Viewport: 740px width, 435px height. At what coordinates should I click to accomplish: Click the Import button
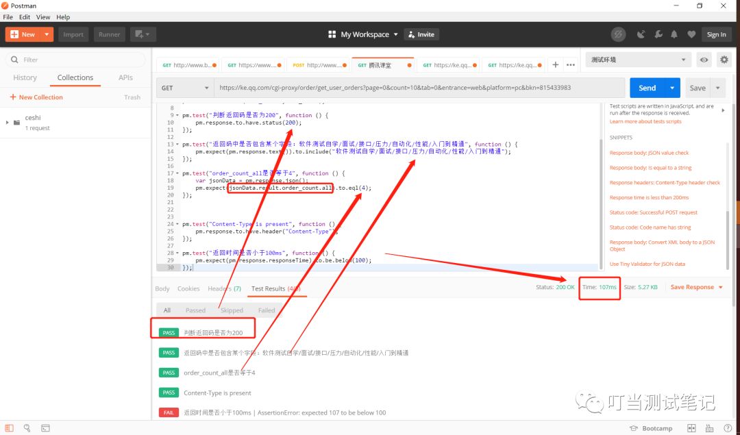pyautogui.click(x=73, y=34)
